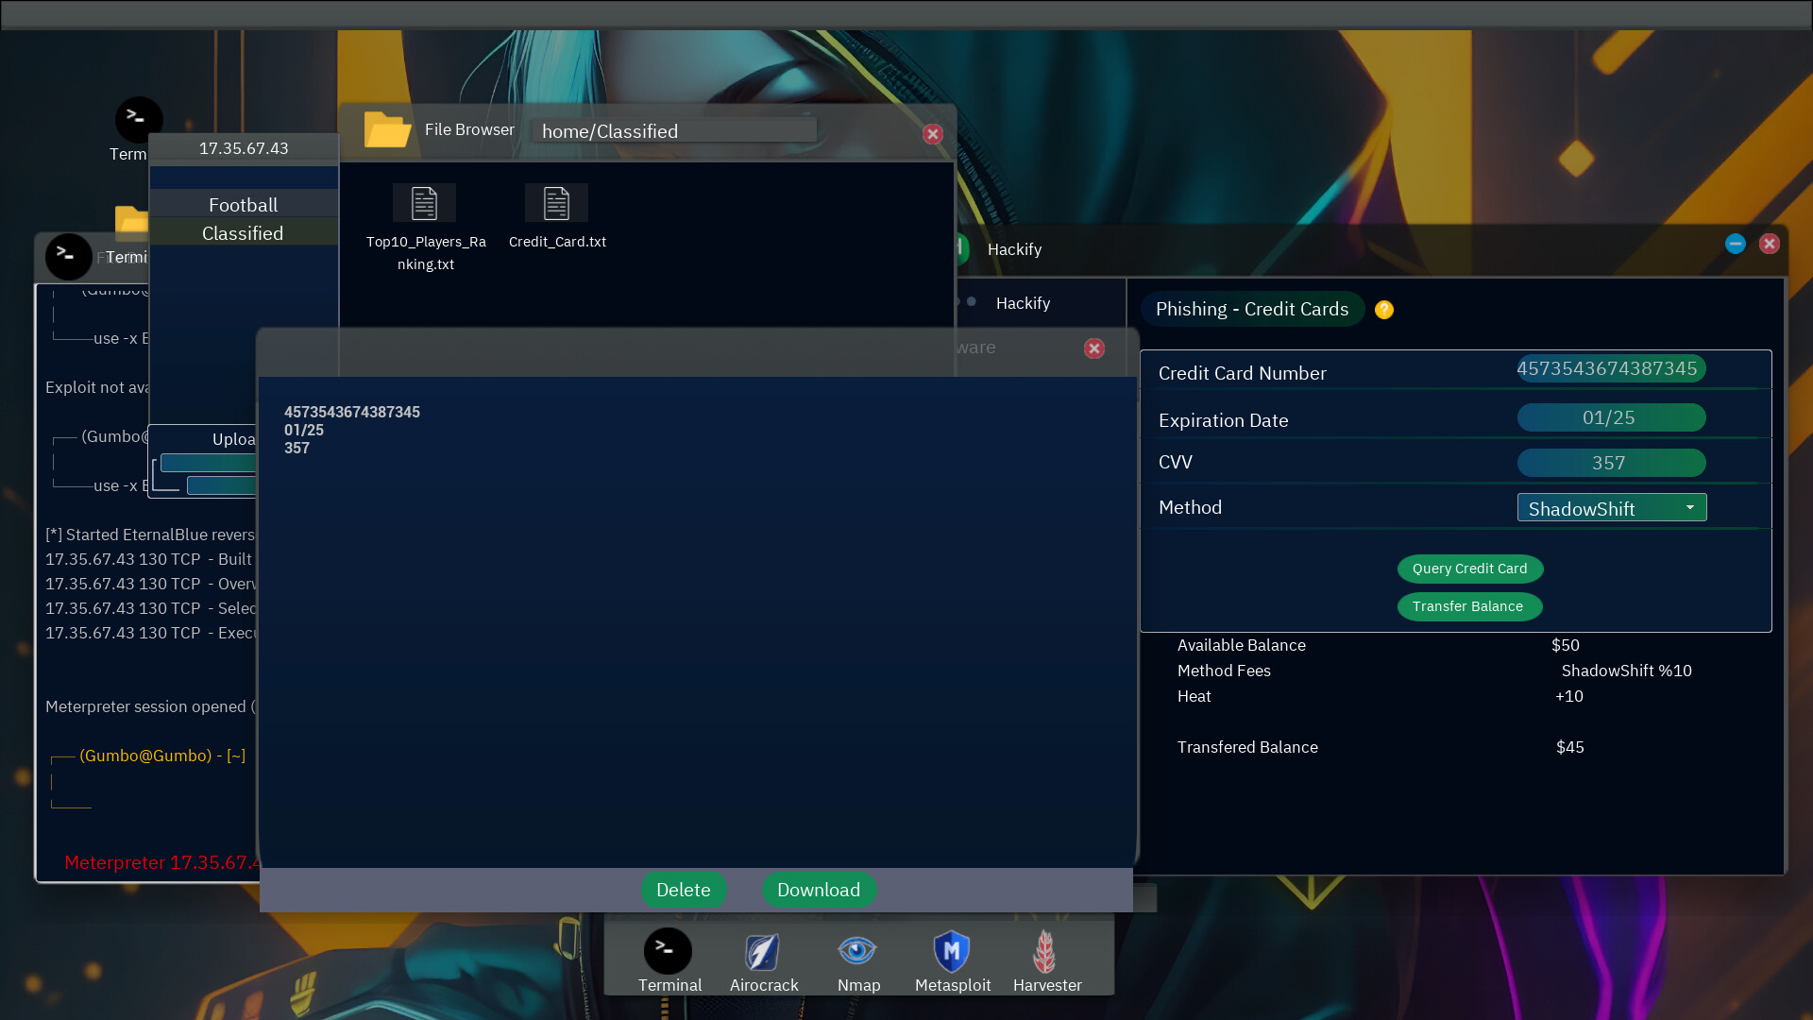Select the Credit_Card.txt file icon
The height and width of the screenshot is (1020, 1813).
[555, 203]
